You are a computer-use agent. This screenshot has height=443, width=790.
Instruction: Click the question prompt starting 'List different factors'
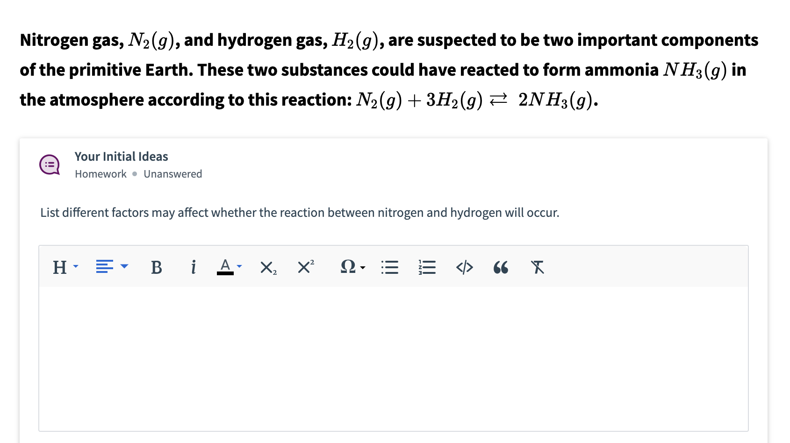click(x=300, y=213)
